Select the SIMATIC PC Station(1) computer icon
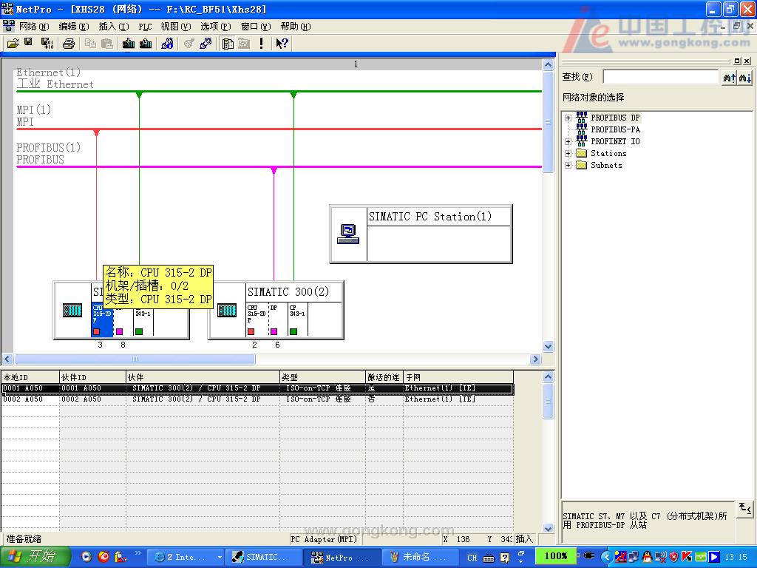Viewport: 757px width, 568px height. (348, 234)
